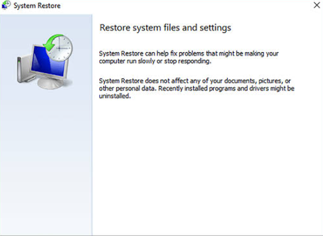Click the empty title bar area beside the title
The image size is (323, 236).
click(186, 5)
